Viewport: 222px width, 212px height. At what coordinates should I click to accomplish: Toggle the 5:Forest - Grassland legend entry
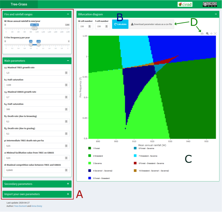99,178
